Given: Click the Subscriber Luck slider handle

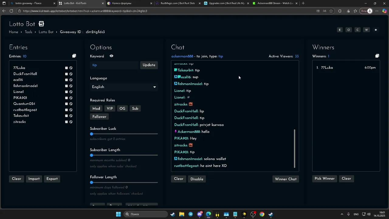Looking at the screenshot, I should pos(91,134).
